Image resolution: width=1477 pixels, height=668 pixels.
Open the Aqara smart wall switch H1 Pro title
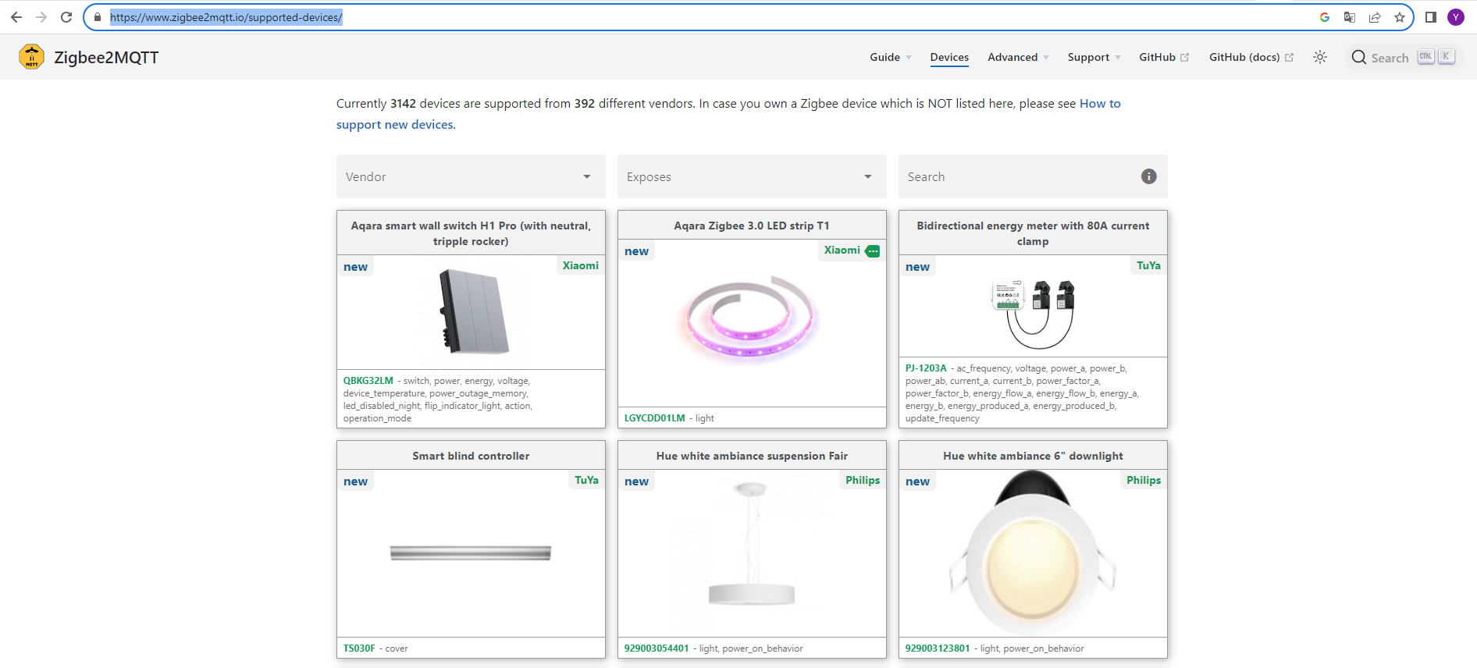point(471,233)
